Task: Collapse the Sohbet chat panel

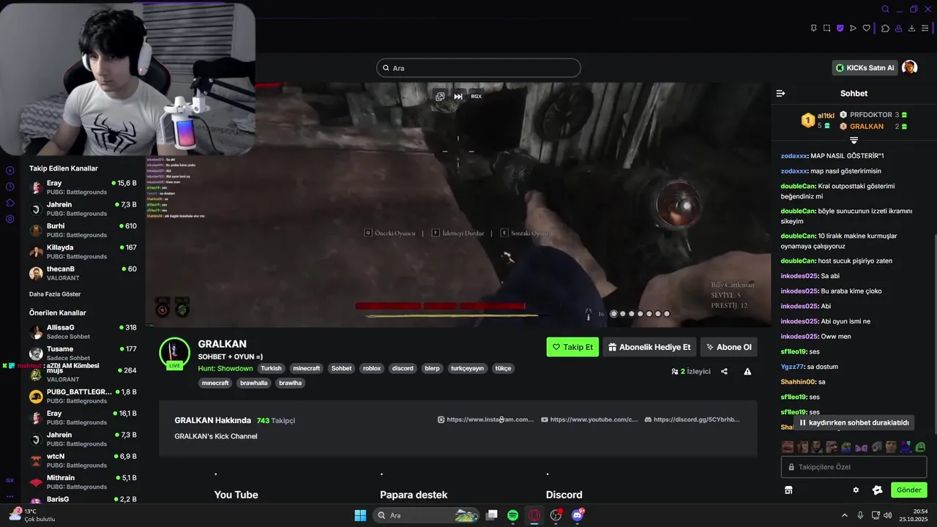Action: click(x=780, y=93)
